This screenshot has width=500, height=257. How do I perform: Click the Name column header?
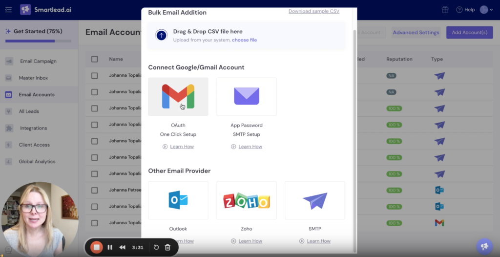(x=116, y=59)
